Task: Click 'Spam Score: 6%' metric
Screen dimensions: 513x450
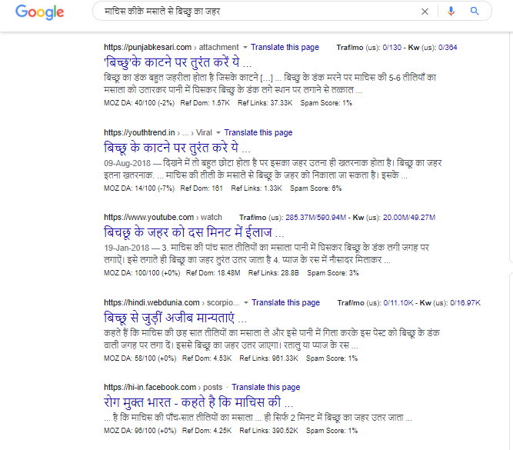Action: (315, 188)
